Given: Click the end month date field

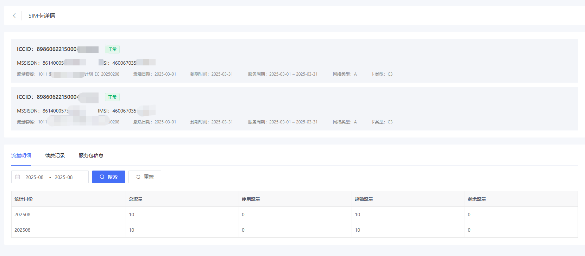Looking at the screenshot, I should point(64,177).
